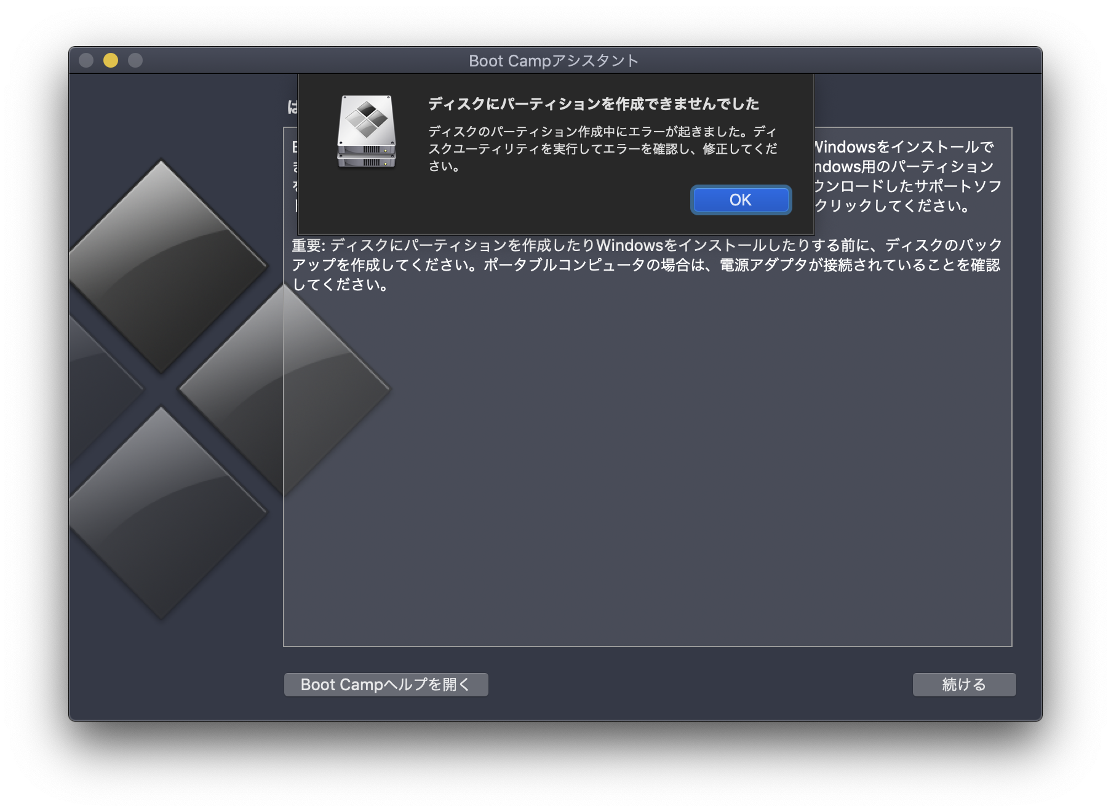This screenshot has height=812, width=1111.
Task: Click OK to dismiss the partition error
Action: tap(741, 200)
